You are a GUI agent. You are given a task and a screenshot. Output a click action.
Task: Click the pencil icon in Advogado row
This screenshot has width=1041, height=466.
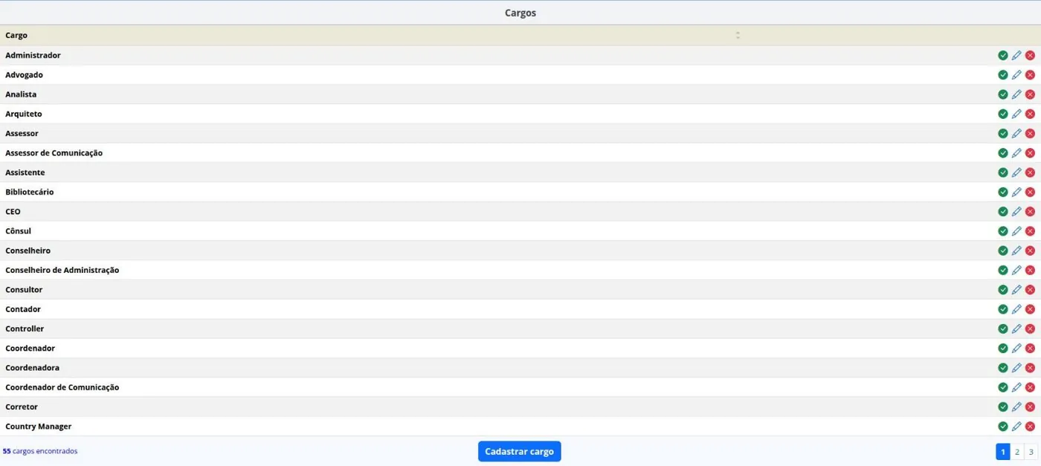pyautogui.click(x=1016, y=74)
